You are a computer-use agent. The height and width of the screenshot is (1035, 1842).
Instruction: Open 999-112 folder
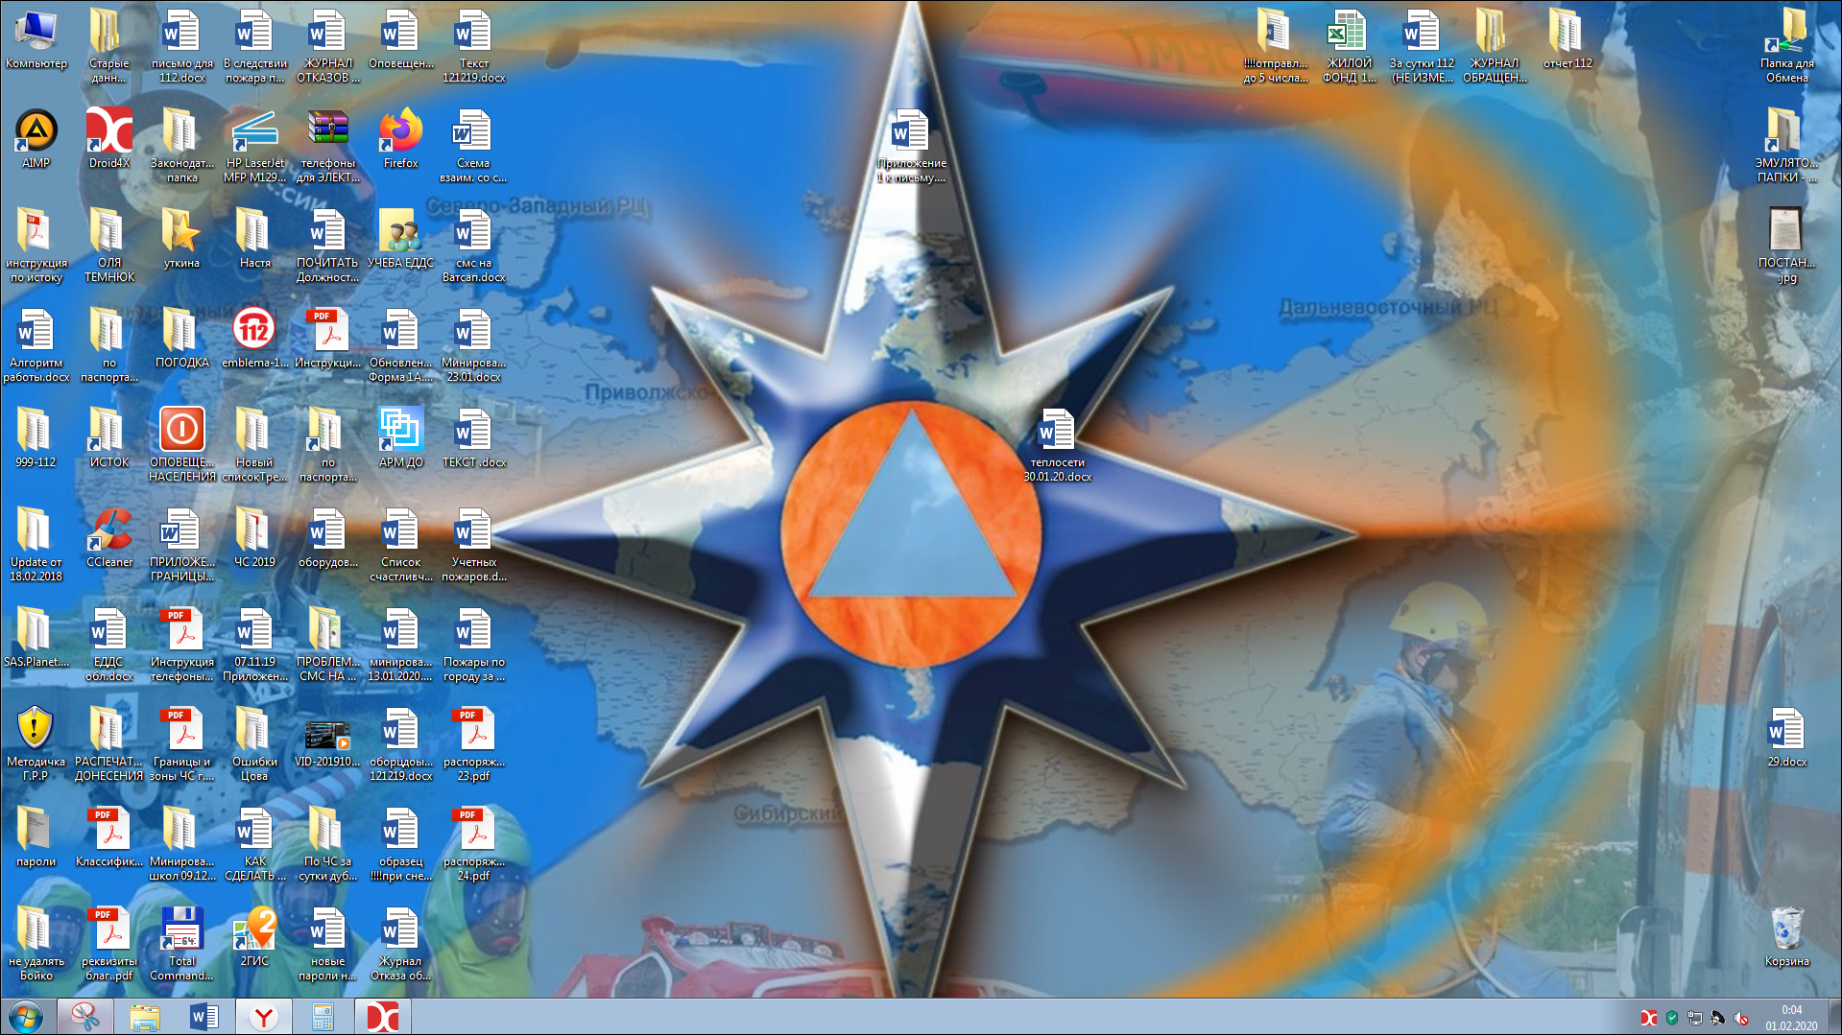pos(36,438)
